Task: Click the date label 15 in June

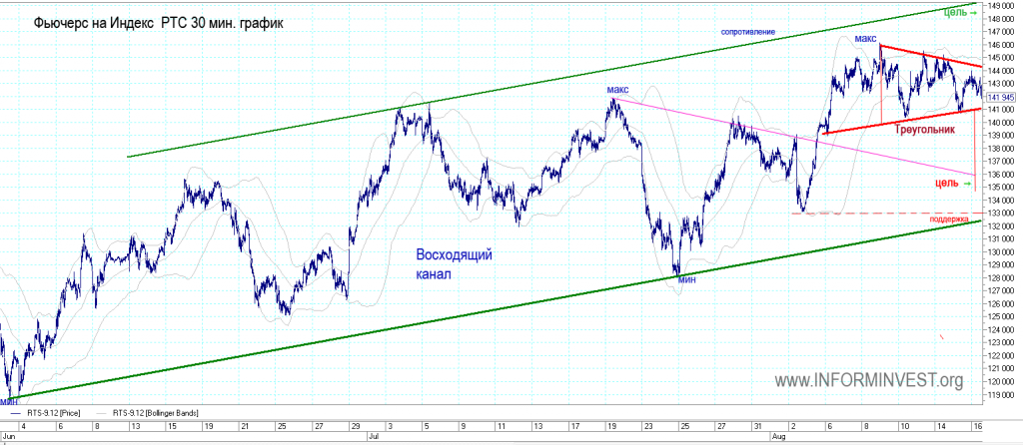Action: [x=171, y=426]
